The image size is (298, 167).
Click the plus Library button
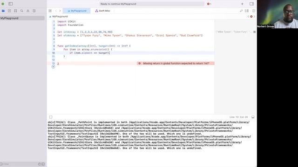(242, 4)
